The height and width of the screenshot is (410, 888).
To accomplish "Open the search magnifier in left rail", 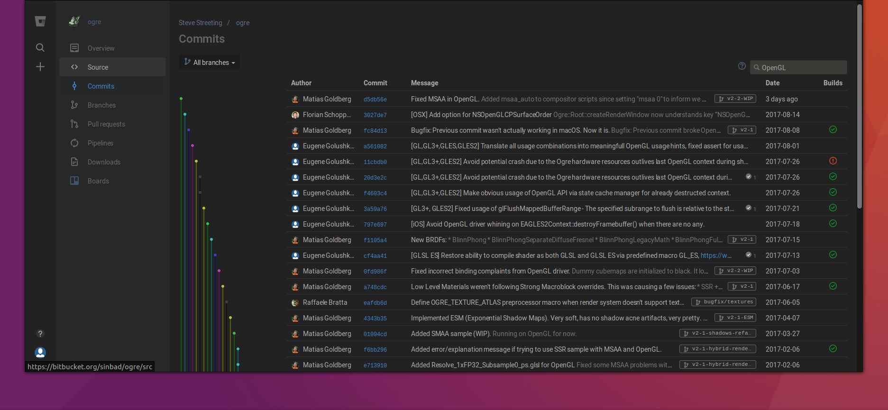I will [x=40, y=47].
